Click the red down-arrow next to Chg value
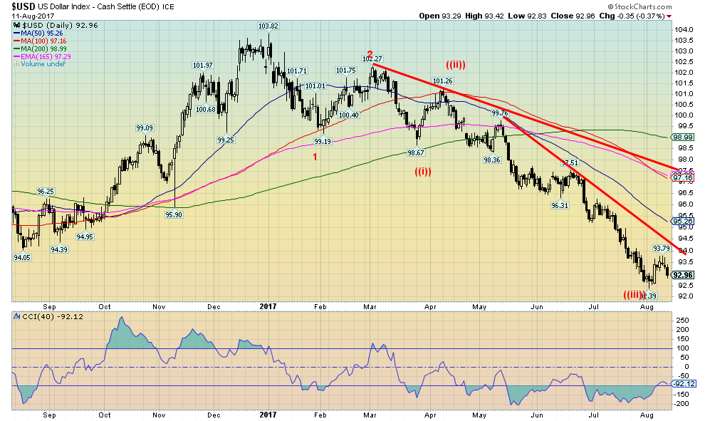The image size is (705, 421). pyautogui.click(x=670, y=16)
